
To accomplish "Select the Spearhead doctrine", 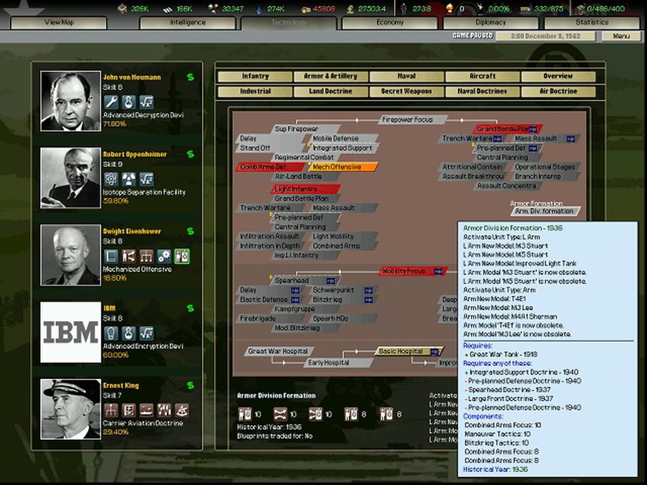I will pyautogui.click(x=305, y=281).
